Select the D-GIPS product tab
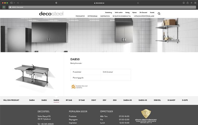 coord(185,100)
